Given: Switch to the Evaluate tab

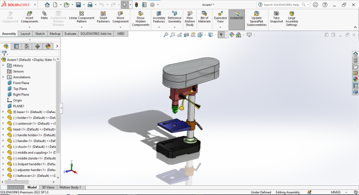Looking at the screenshot, I should 70,34.
